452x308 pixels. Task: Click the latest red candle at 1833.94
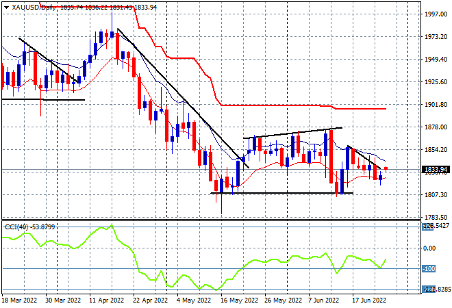(386, 169)
